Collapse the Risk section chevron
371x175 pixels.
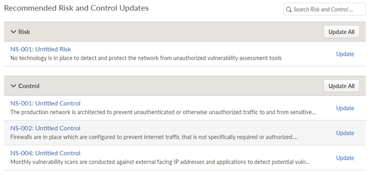coord(13,32)
